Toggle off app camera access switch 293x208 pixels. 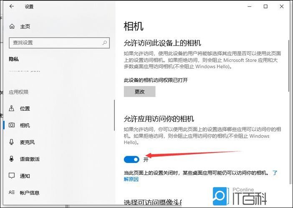pos(131,160)
